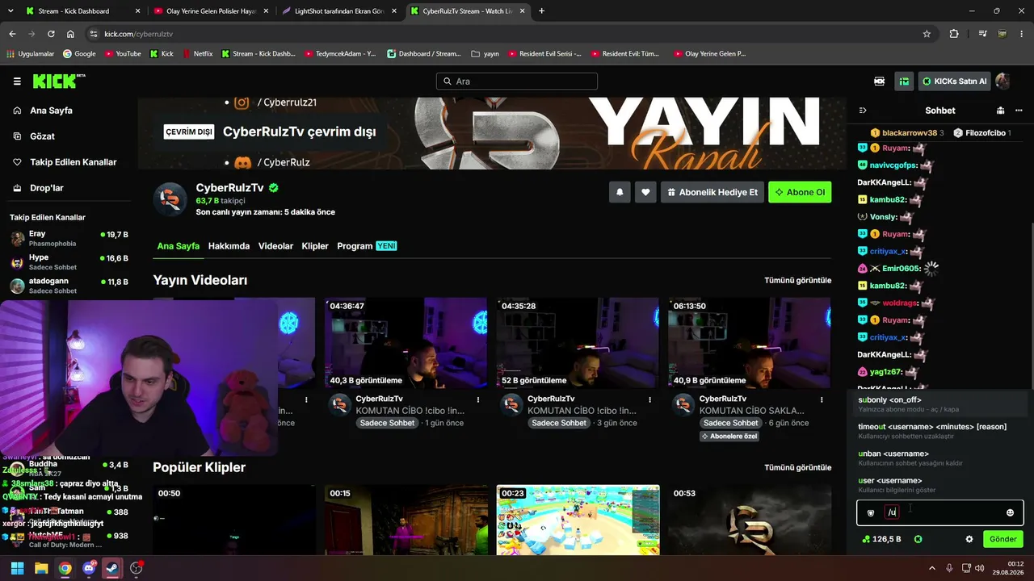The width and height of the screenshot is (1034, 581).
Task: Click the browser address bar kick.com/cyberrulztv
Action: pyautogui.click(x=509, y=34)
